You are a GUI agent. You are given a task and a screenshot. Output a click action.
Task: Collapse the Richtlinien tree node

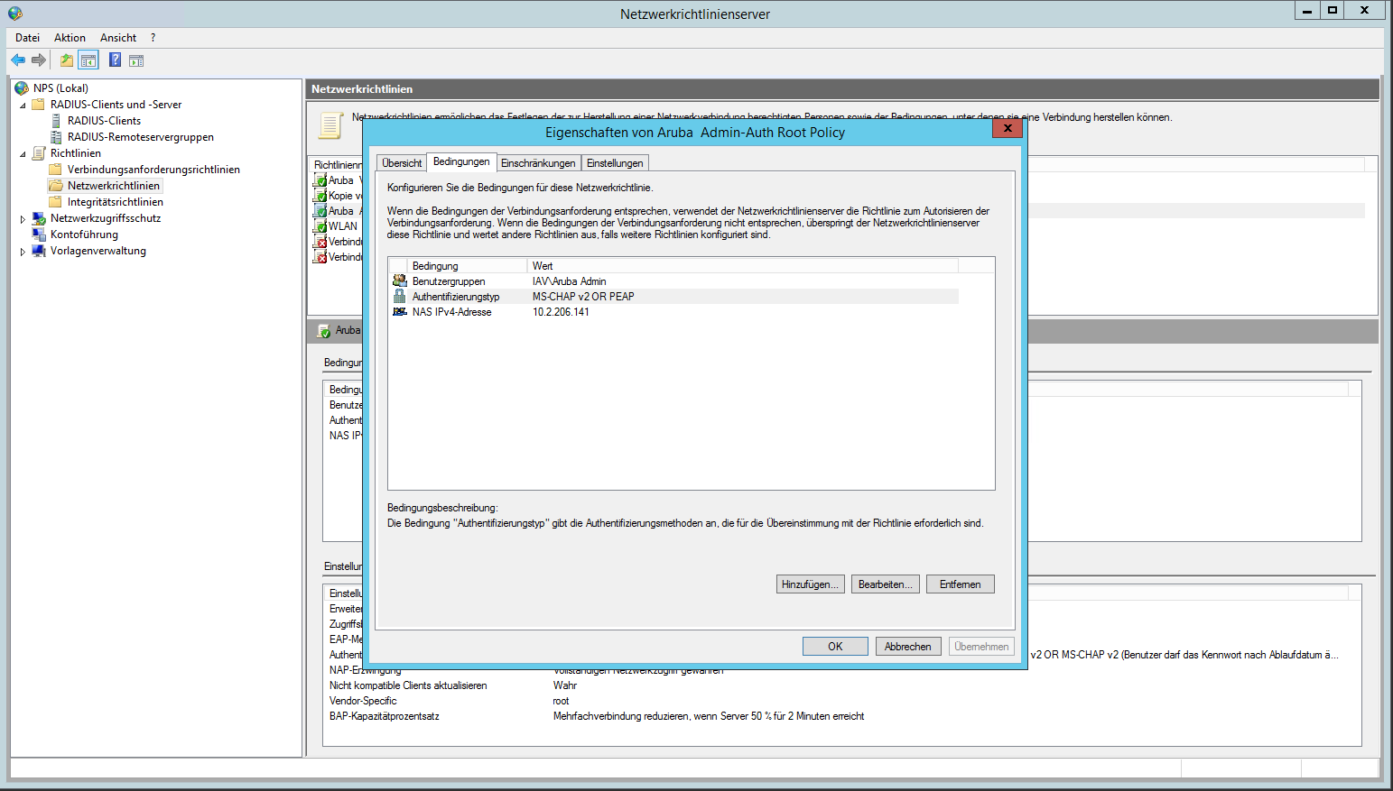click(x=23, y=154)
